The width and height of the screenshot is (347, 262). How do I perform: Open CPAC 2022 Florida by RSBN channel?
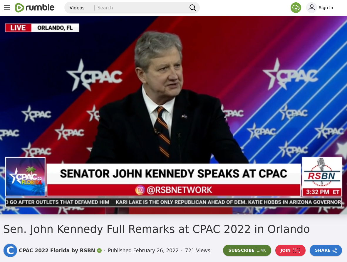point(57,251)
